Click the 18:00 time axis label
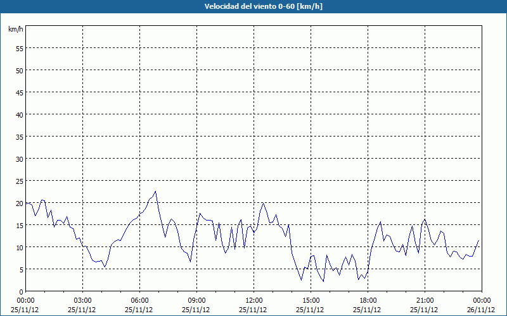This screenshot has width=507, height=316. [x=368, y=301]
